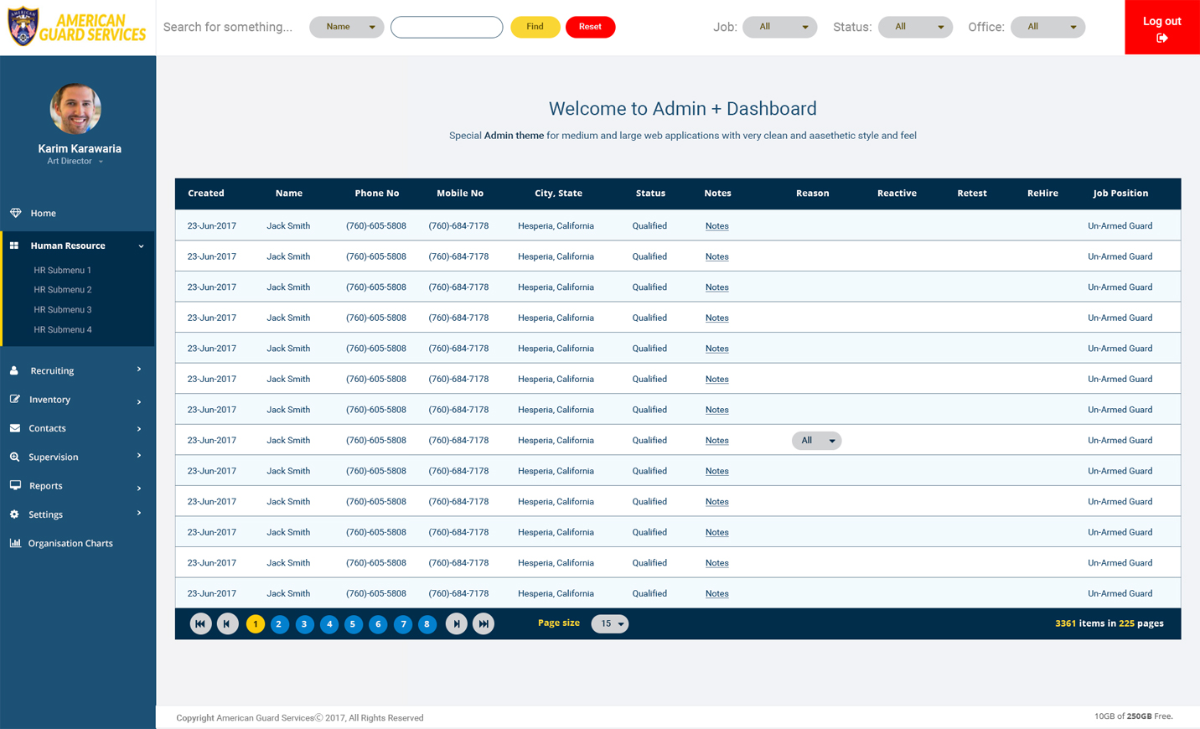This screenshot has height=729, width=1200.
Task: Click the search text input field
Action: coord(447,27)
